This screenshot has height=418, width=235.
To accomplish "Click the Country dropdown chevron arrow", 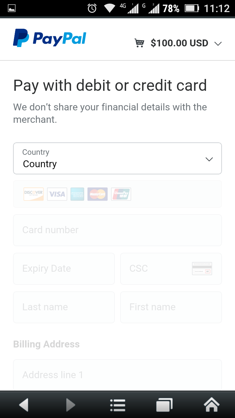I will [x=209, y=159].
